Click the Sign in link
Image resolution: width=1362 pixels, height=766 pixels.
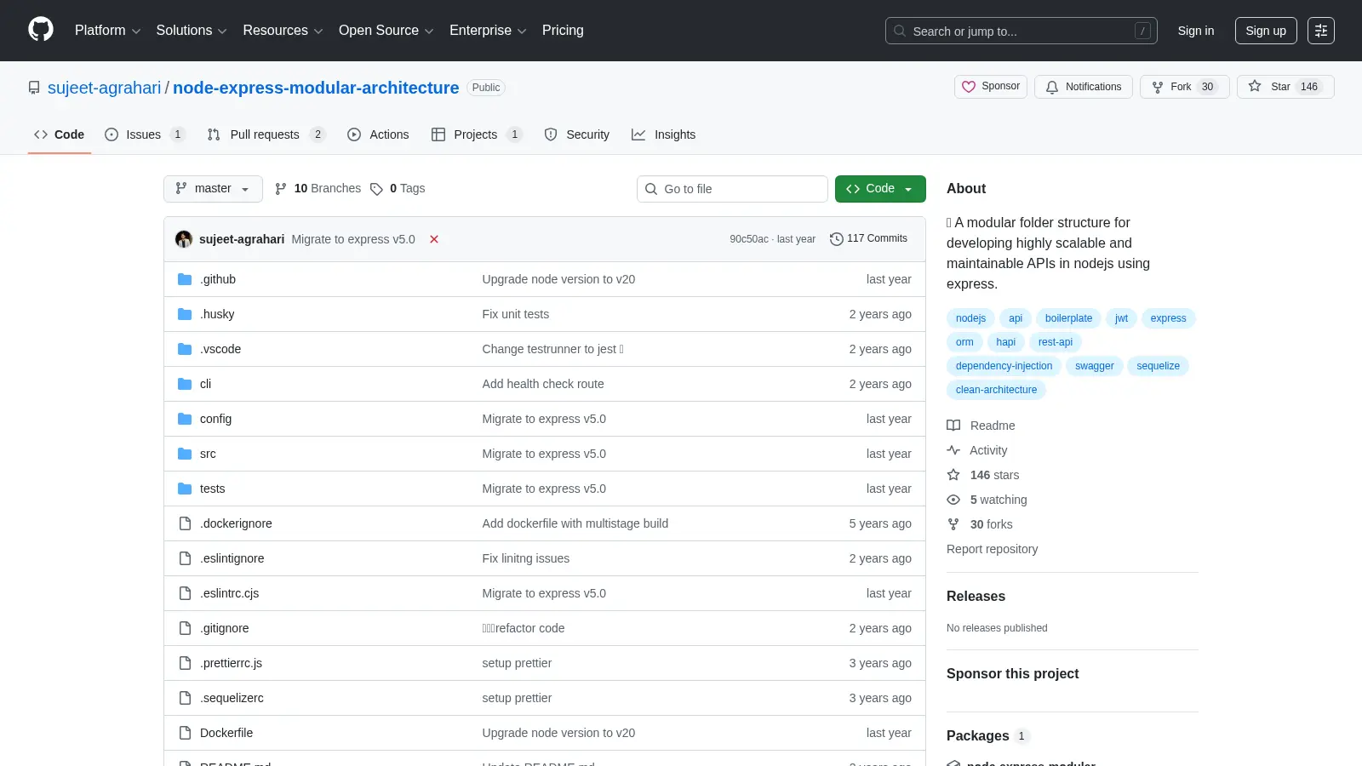(x=1196, y=31)
